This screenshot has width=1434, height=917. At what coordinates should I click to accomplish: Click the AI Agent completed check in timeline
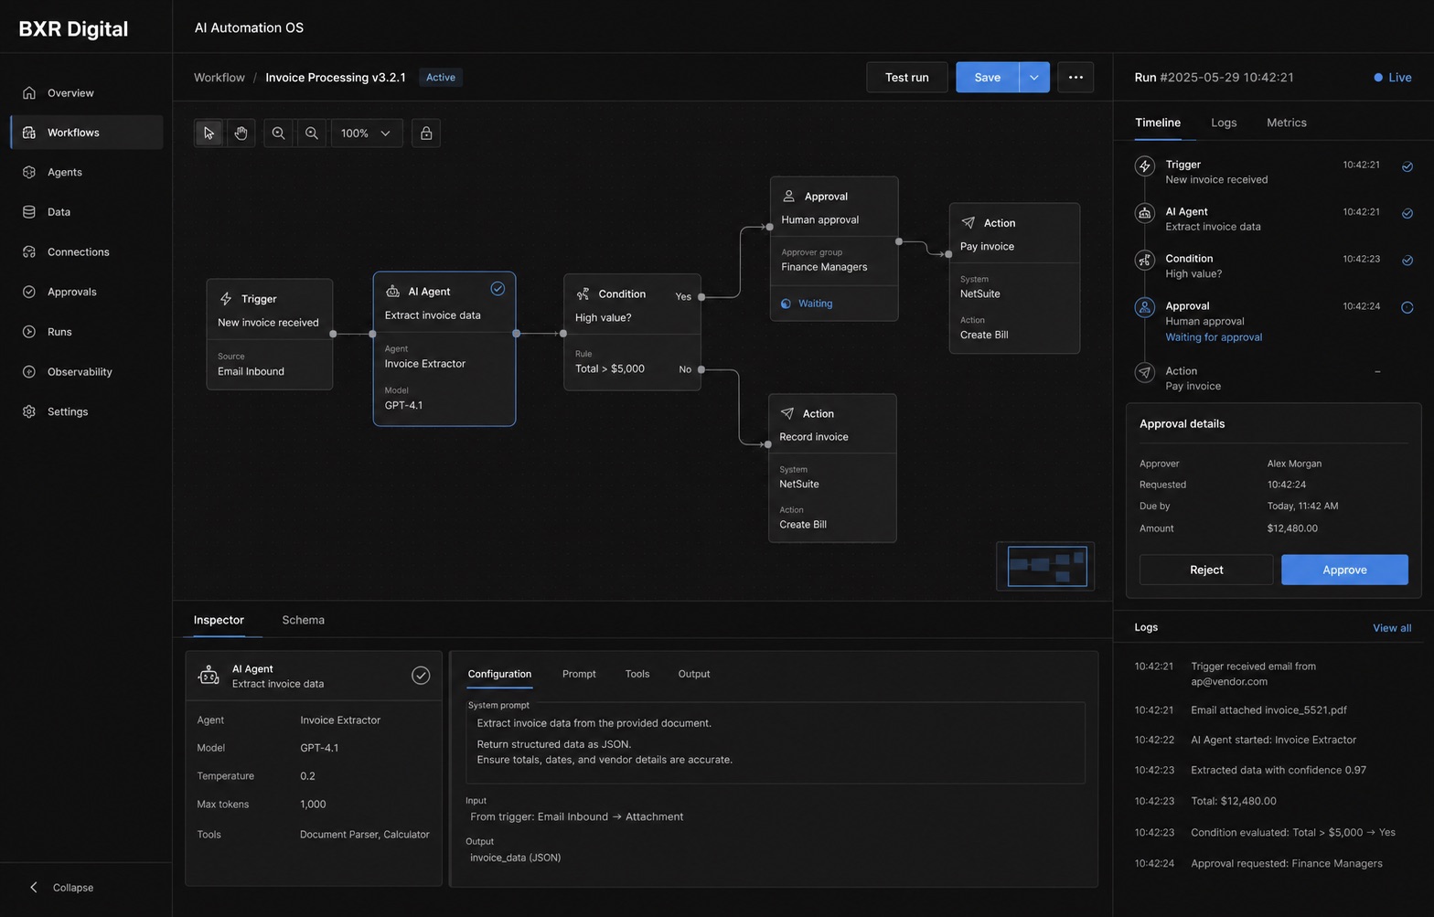[1407, 213]
